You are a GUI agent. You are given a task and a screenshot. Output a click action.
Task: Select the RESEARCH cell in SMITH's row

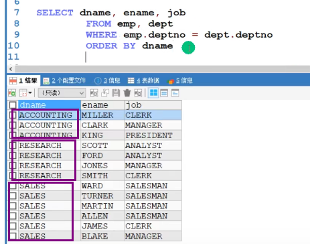[50, 176]
